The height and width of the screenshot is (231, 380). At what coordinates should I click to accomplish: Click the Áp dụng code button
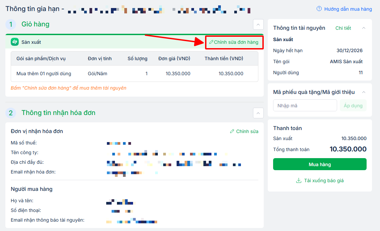(353, 106)
